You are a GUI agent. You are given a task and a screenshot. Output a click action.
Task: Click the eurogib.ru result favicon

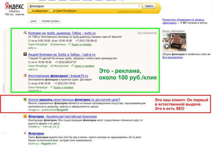(x=25, y=99)
